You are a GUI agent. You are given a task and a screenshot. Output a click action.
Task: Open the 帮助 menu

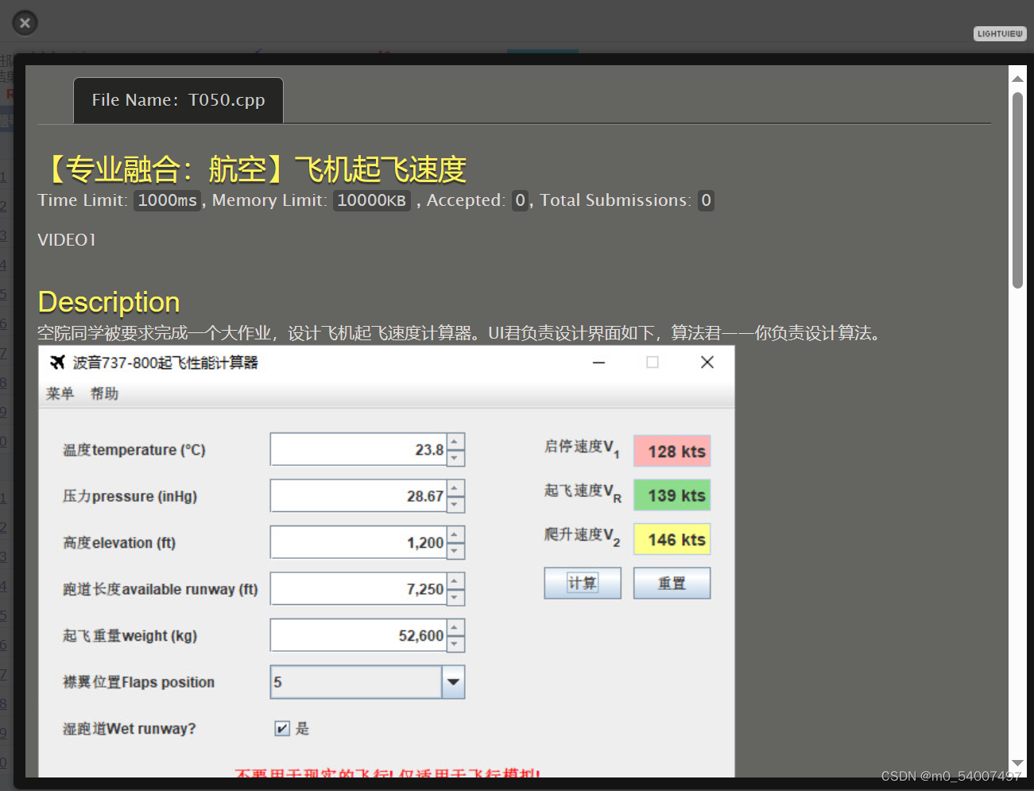click(104, 394)
